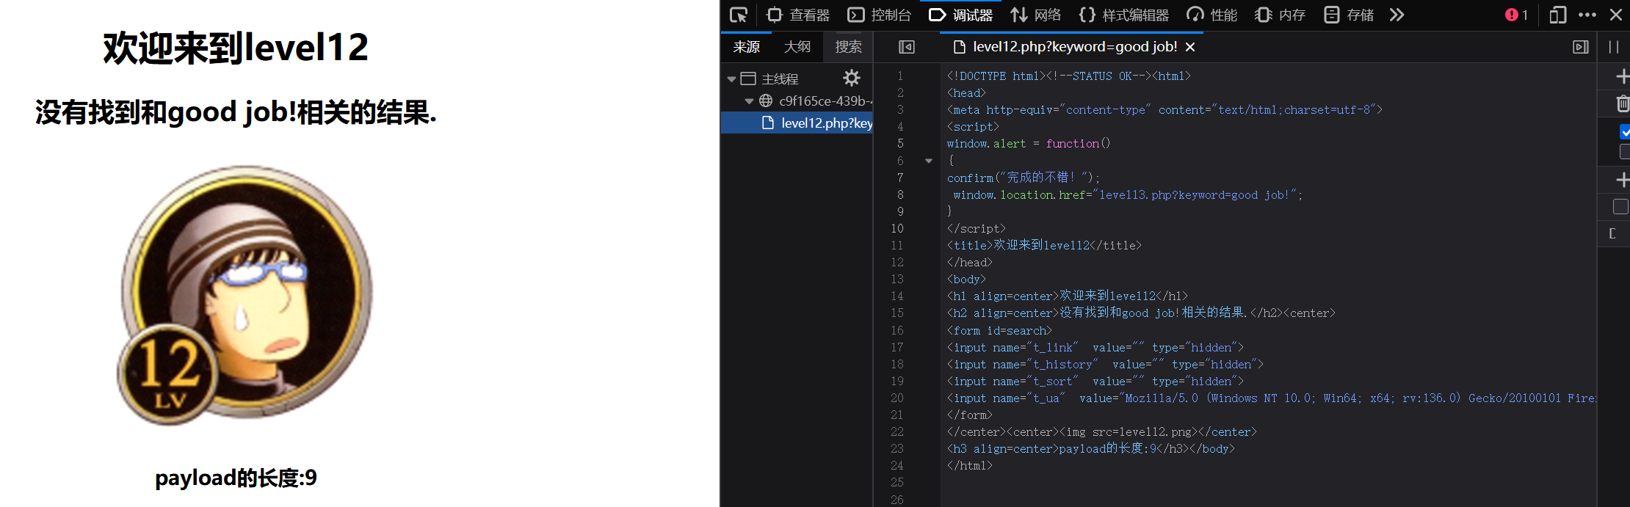Viewport: 1630px width, 507px height.
Task: Click line number 8 to set breakpoint
Action: (x=900, y=195)
